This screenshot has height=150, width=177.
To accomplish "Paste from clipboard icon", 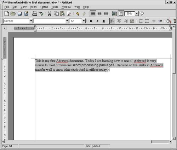I will point(63,13).
